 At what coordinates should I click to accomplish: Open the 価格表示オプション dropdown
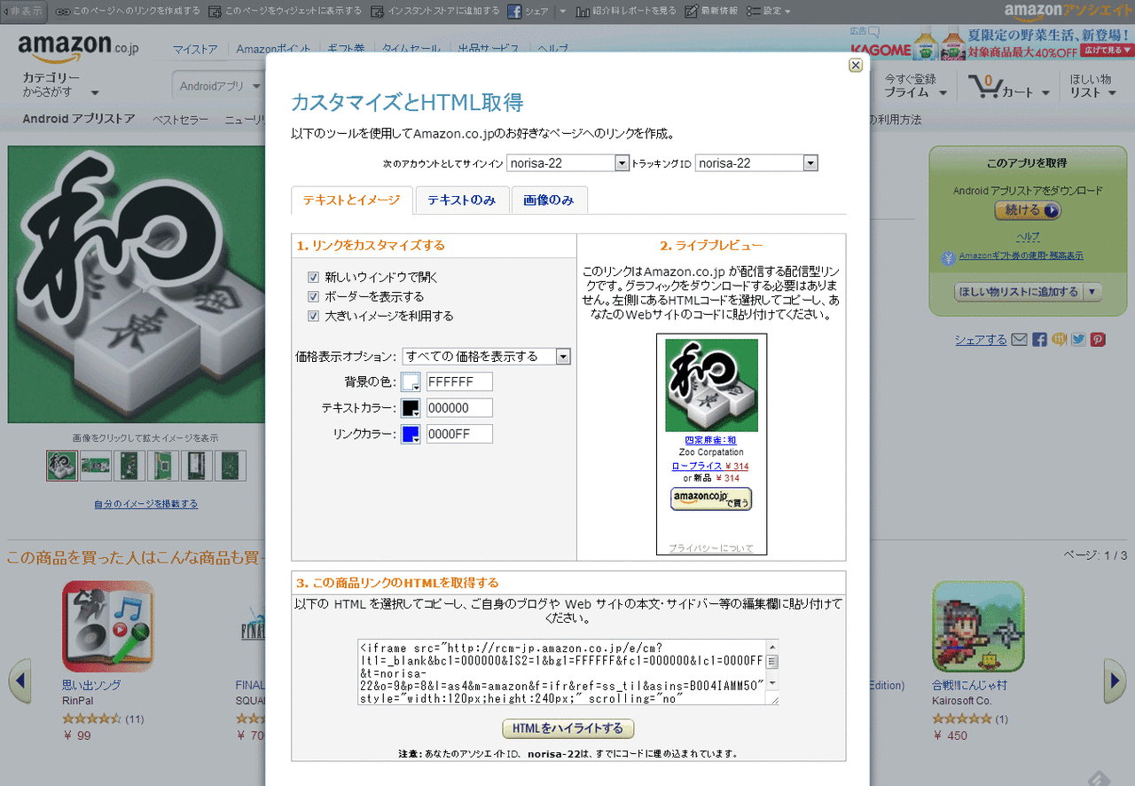486,356
